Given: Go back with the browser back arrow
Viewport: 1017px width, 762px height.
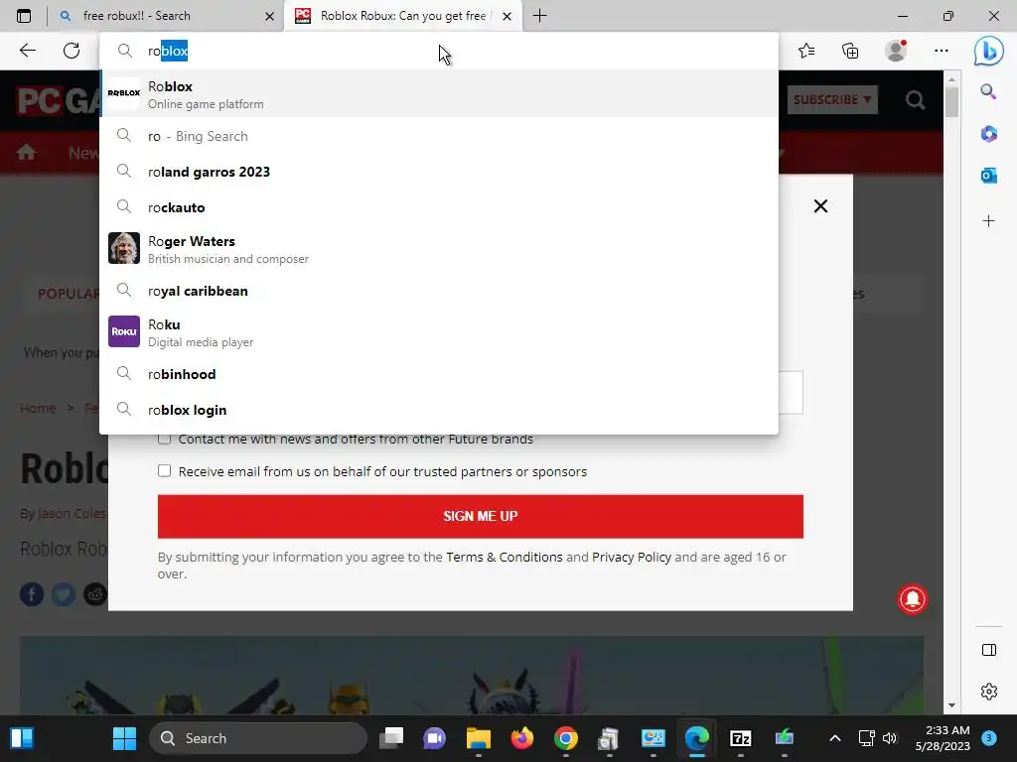Looking at the screenshot, I should click(x=27, y=51).
